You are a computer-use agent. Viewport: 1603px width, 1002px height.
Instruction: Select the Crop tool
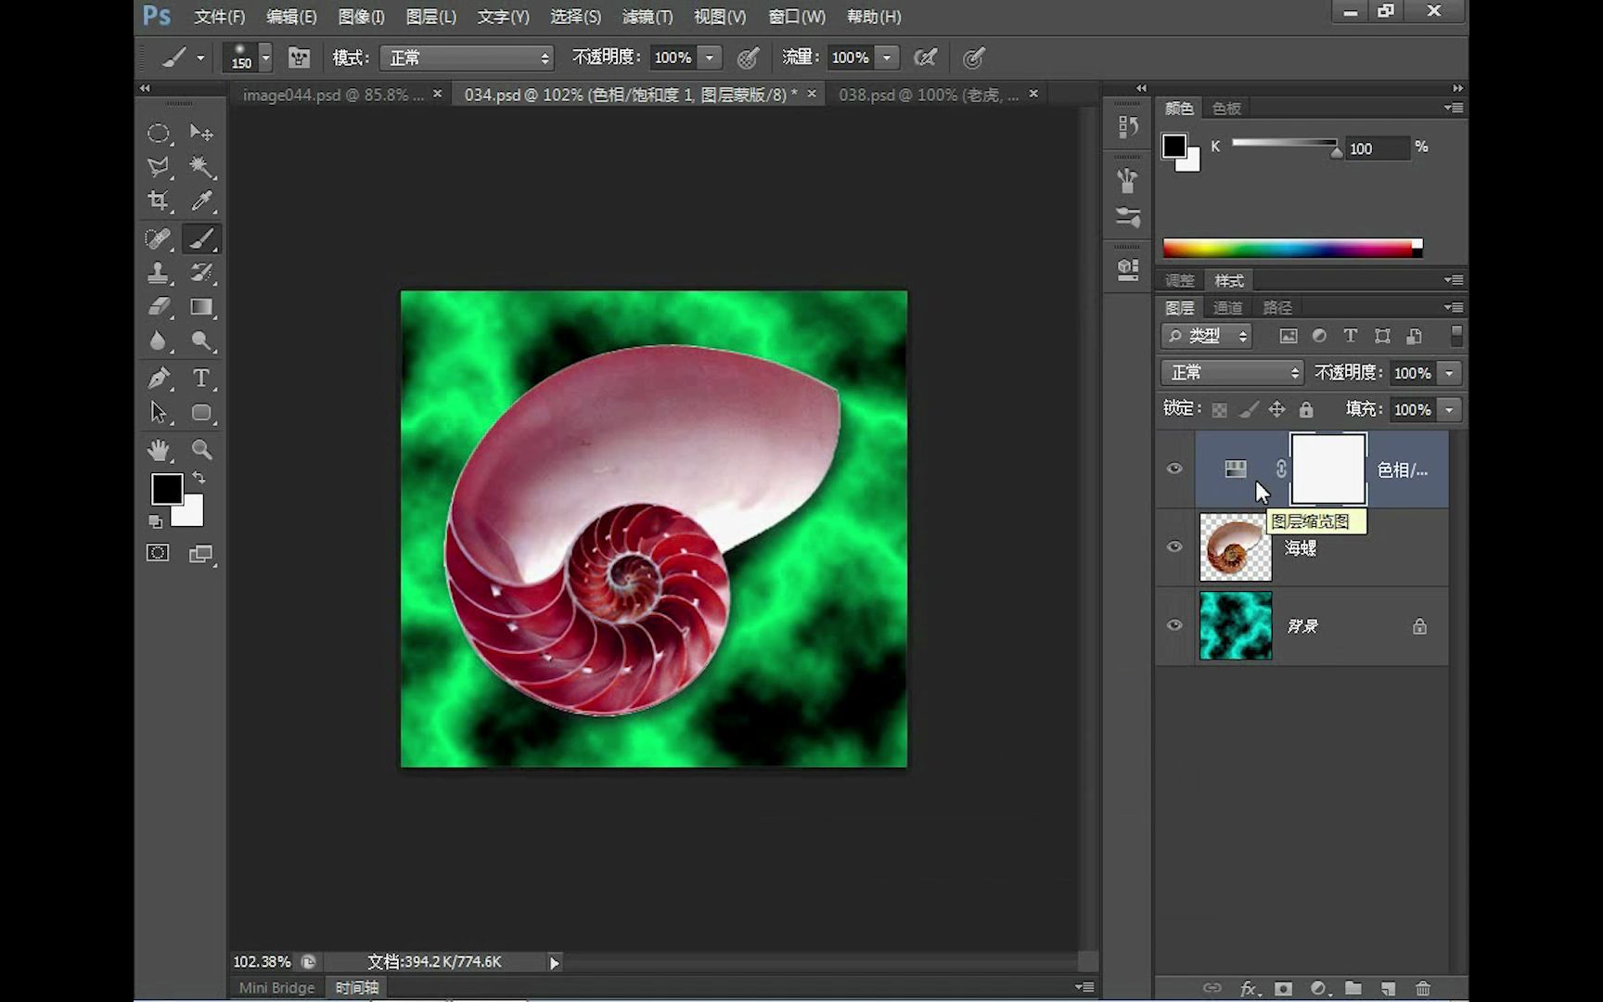(x=159, y=201)
